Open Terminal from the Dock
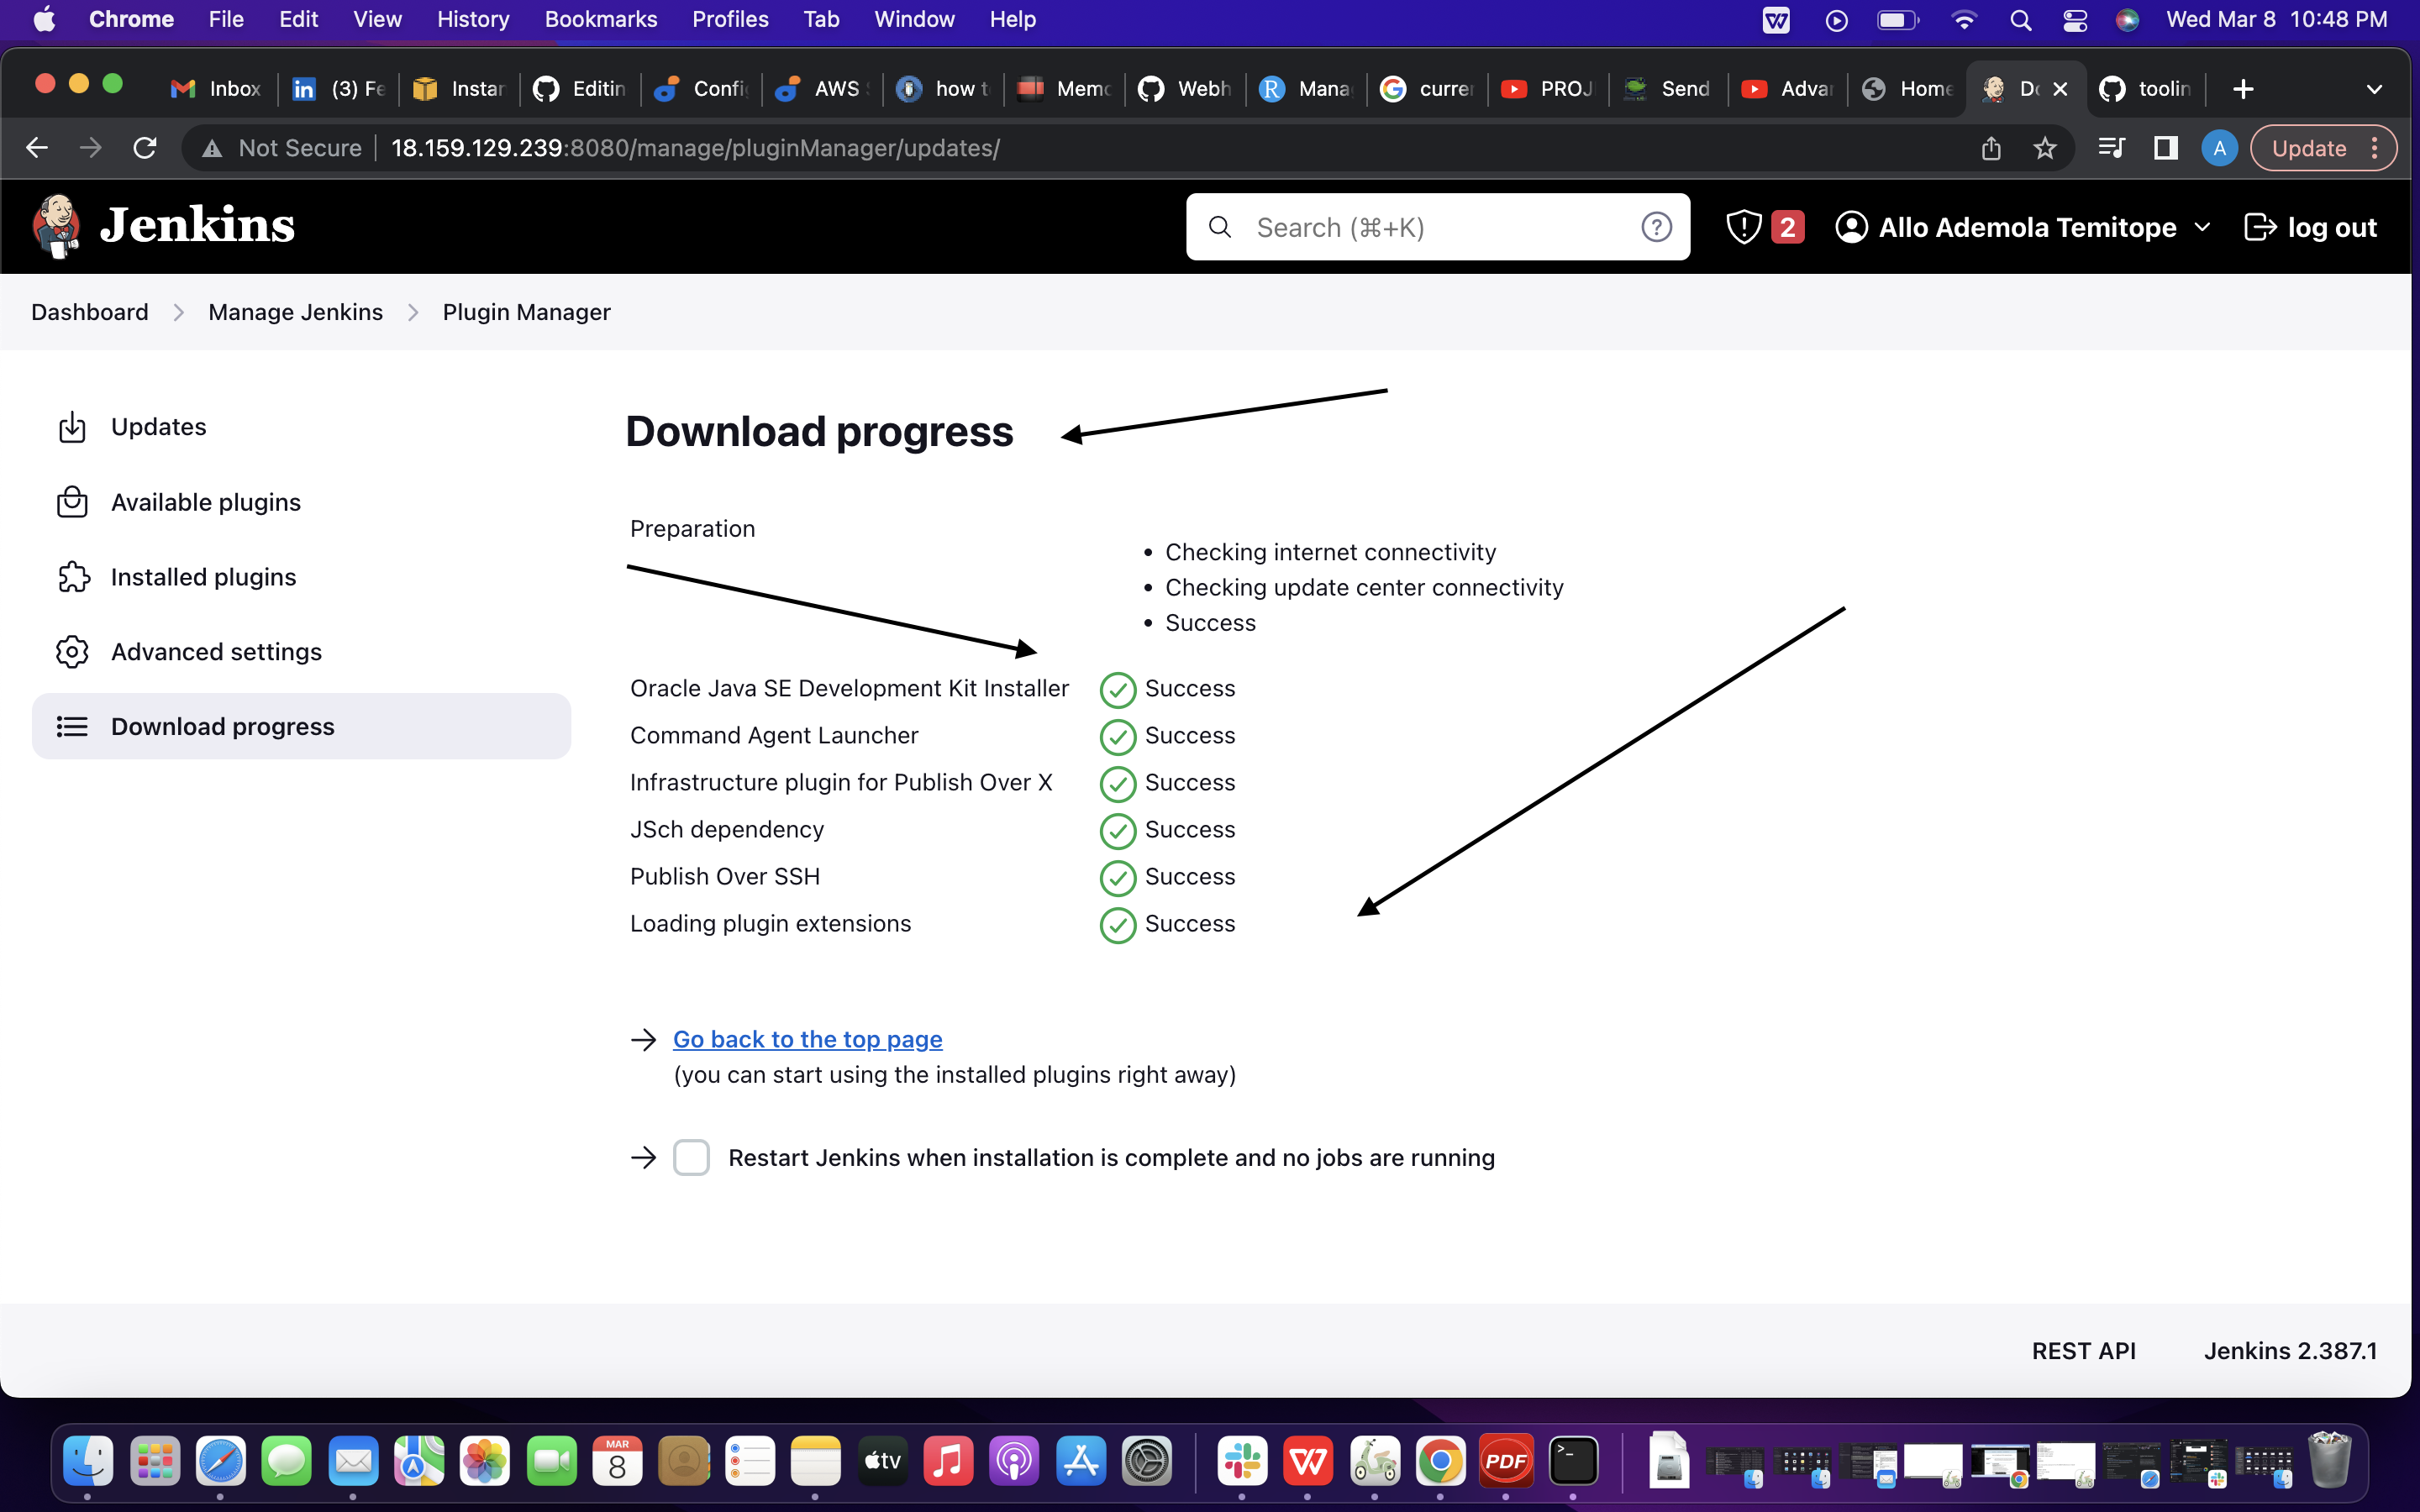The width and height of the screenshot is (2420, 1512). [1573, 1461]
